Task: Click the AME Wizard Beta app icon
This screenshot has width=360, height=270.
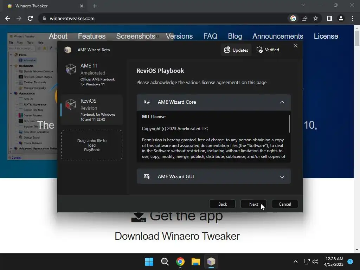Action: click(68, 50)
